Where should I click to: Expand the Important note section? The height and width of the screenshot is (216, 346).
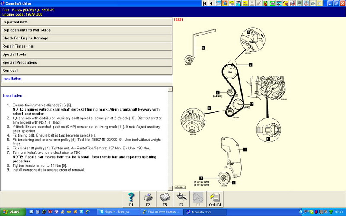pyautogui.click(x=86, y=22)
